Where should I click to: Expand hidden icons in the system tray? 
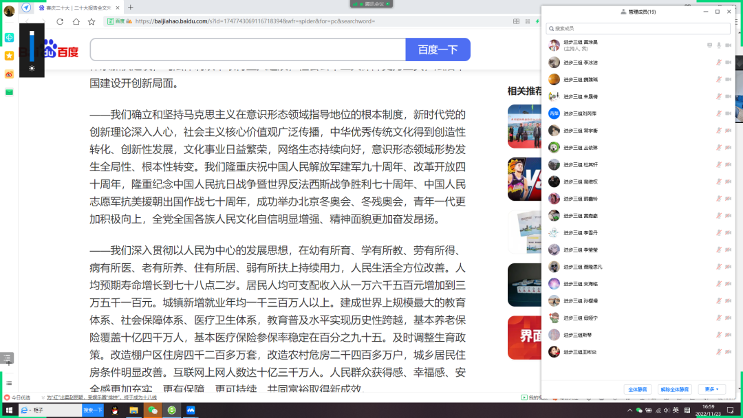click(x=629, y=410)
